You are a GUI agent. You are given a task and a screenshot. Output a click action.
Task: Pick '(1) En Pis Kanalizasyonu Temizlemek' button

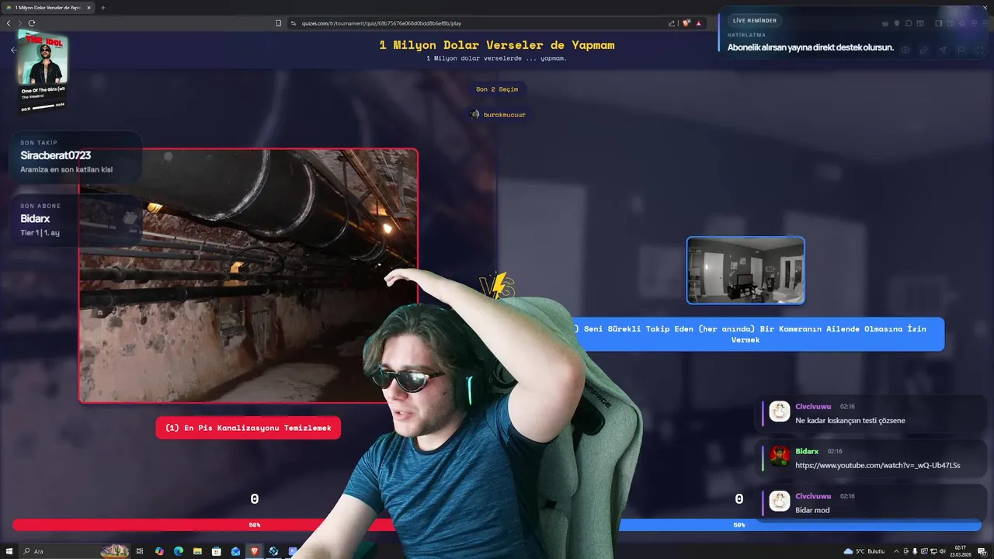248,428
